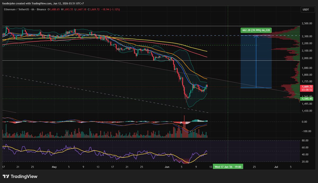Click the 1,800.00 price axis label
The image size is (318, 183).
306,75
